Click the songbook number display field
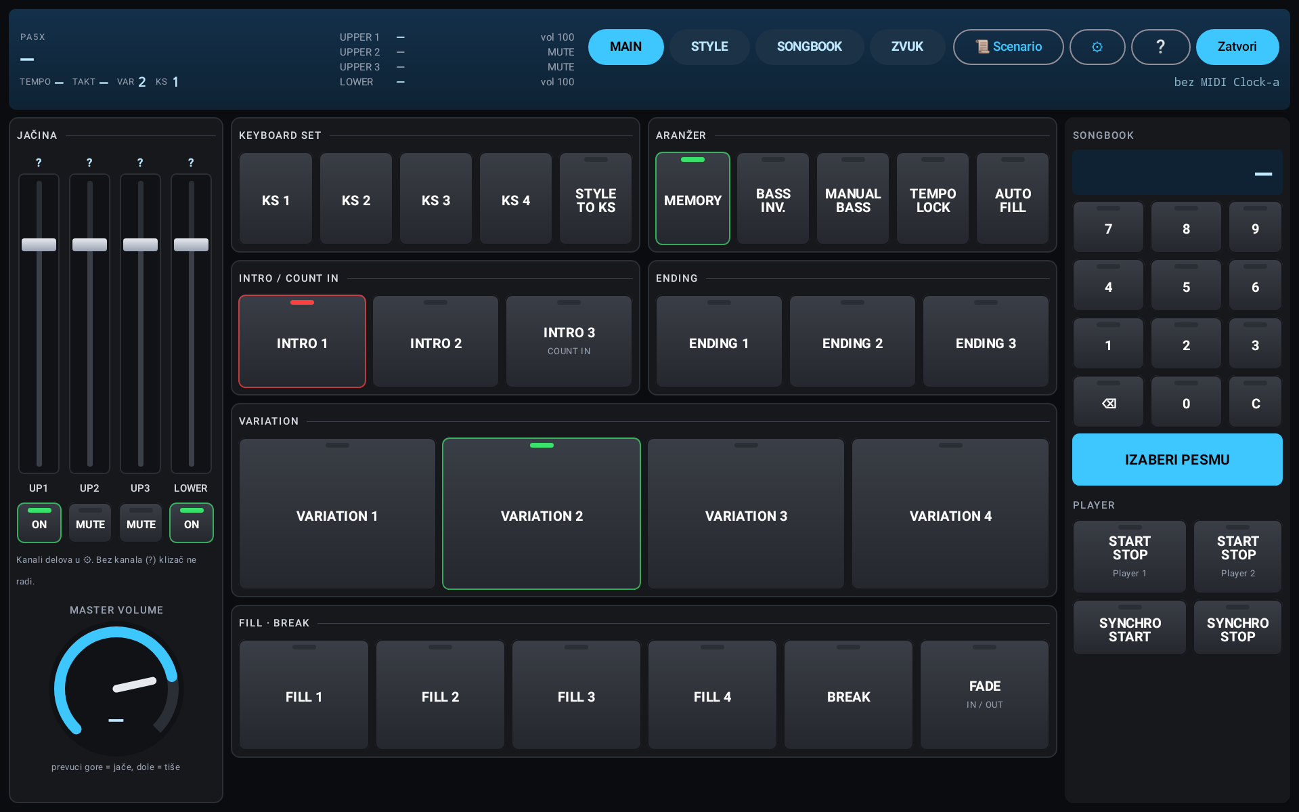1299x812 pixels. click(1177, 173)
